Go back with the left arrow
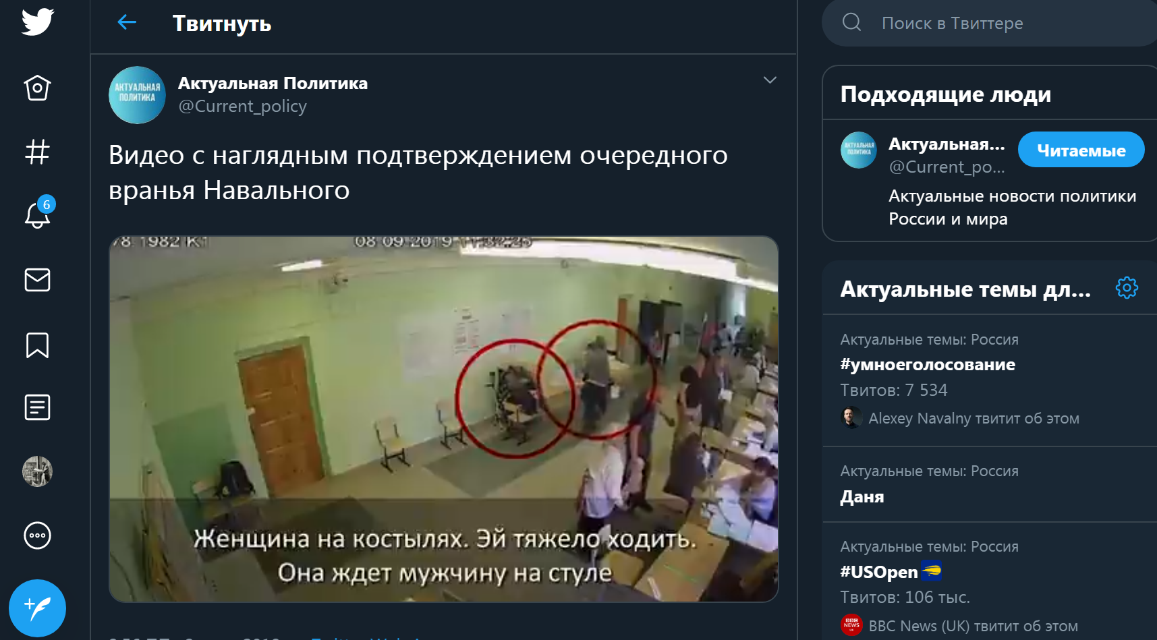Image resolution: width=1157 pixels, height=640 pixels. [127, 22]
